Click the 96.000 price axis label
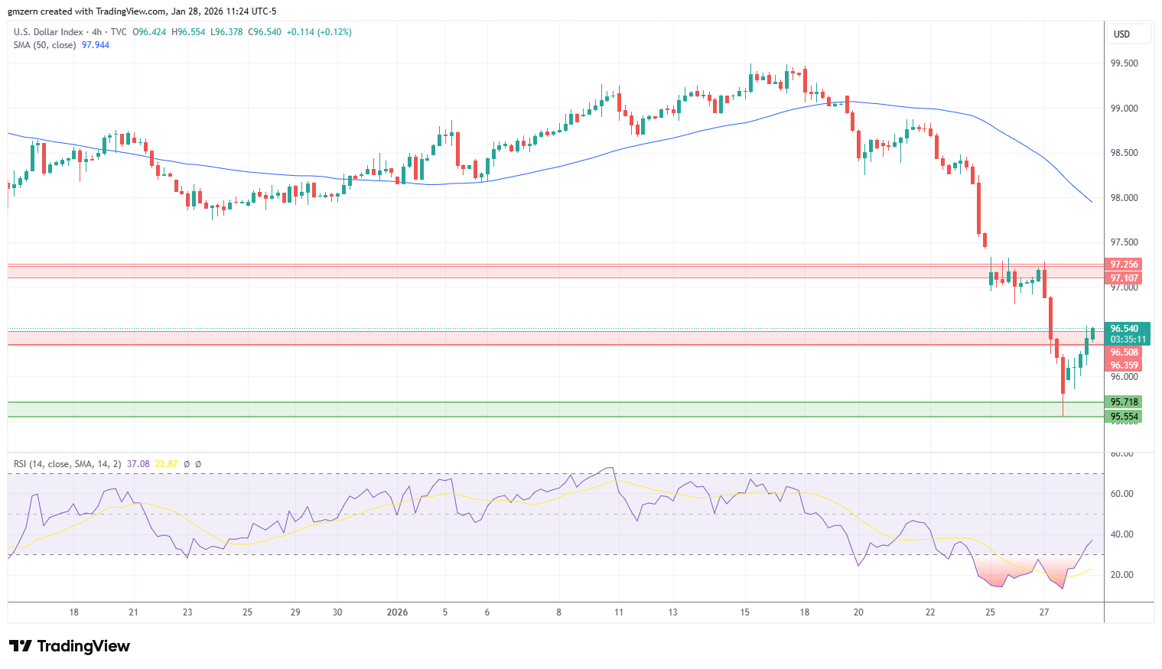Image resolution: width=1162 pixels, height=669 pixels. [x=1124, y=377]
